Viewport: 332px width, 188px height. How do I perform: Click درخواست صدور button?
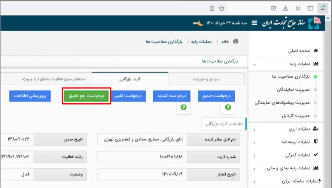coord(216,96)
